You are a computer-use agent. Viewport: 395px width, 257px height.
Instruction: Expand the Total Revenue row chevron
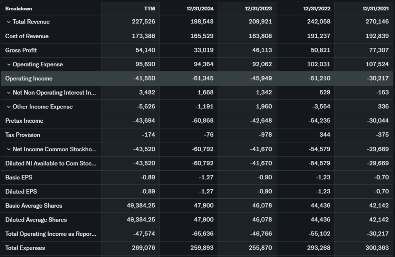(x=8, y=22)
